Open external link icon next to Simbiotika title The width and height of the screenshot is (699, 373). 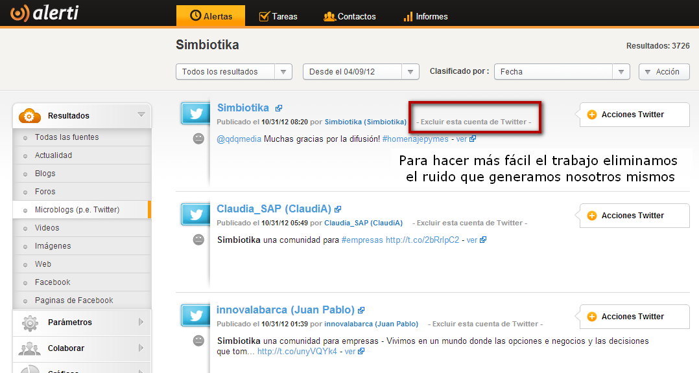pos(279,108)
